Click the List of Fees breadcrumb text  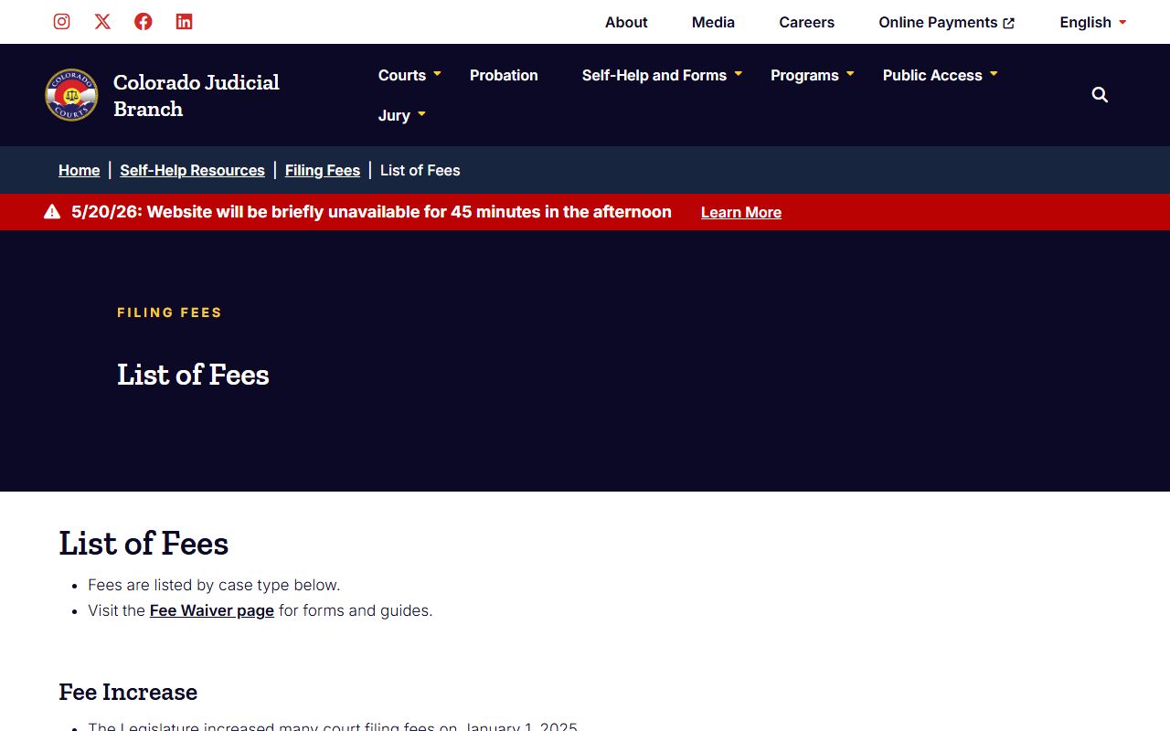[420, 170]
